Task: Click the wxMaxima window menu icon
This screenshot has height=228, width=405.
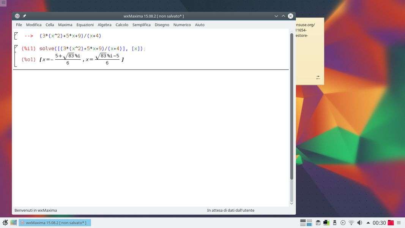Action: pos(17,16)
